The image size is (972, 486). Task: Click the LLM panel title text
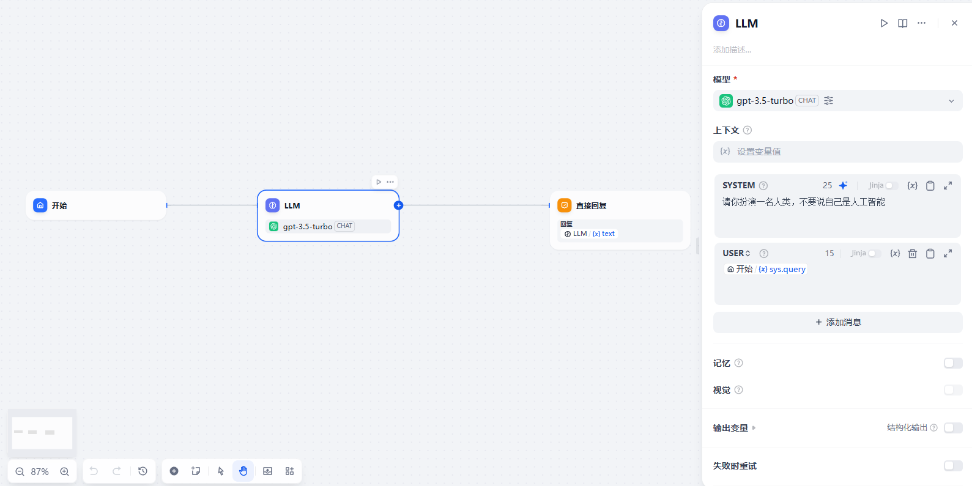pyautogui.click(x=746, y=23)
